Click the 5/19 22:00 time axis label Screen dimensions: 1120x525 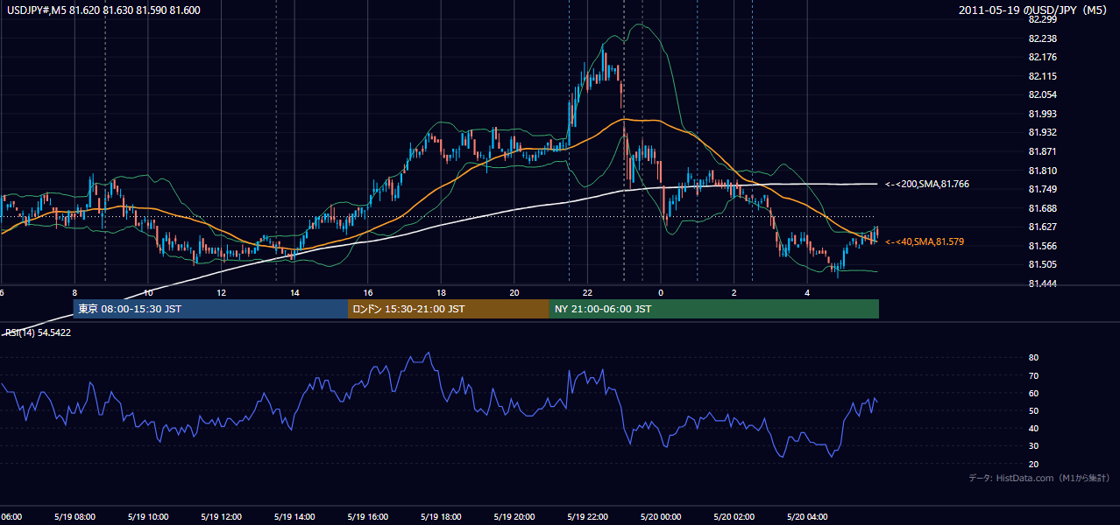click(589, 516)
